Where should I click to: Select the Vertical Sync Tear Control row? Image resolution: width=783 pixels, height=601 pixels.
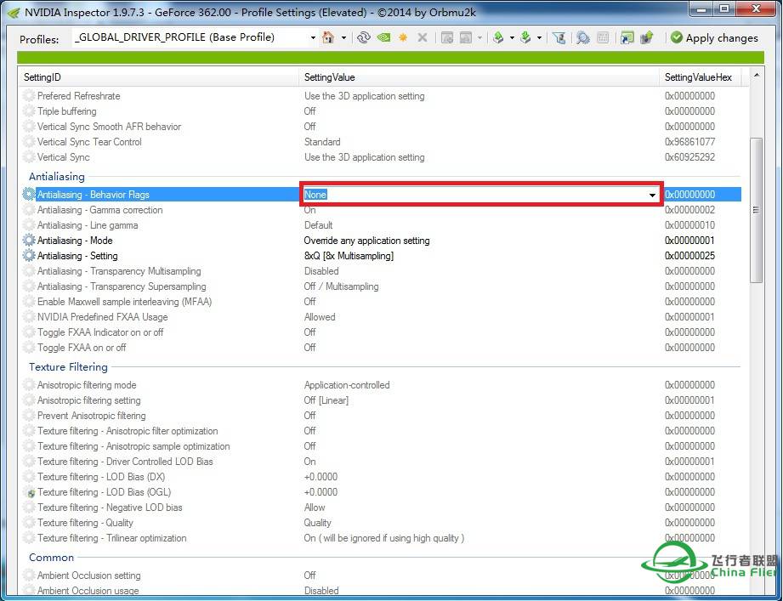(x=89, y=142)
